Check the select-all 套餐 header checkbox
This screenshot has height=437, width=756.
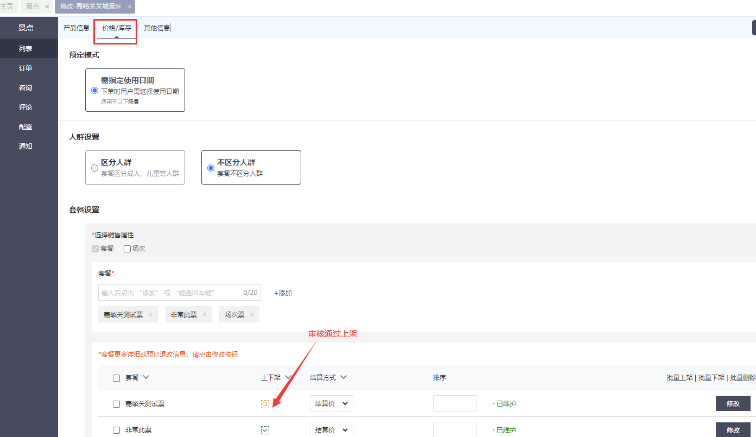tap(116, 378)
